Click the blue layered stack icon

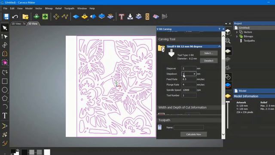102,16
